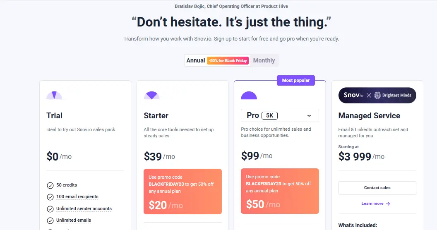Screen dimensions: 437x230
Task: Open the Pro 5K plan dropdown
Action: coord(280,116)
